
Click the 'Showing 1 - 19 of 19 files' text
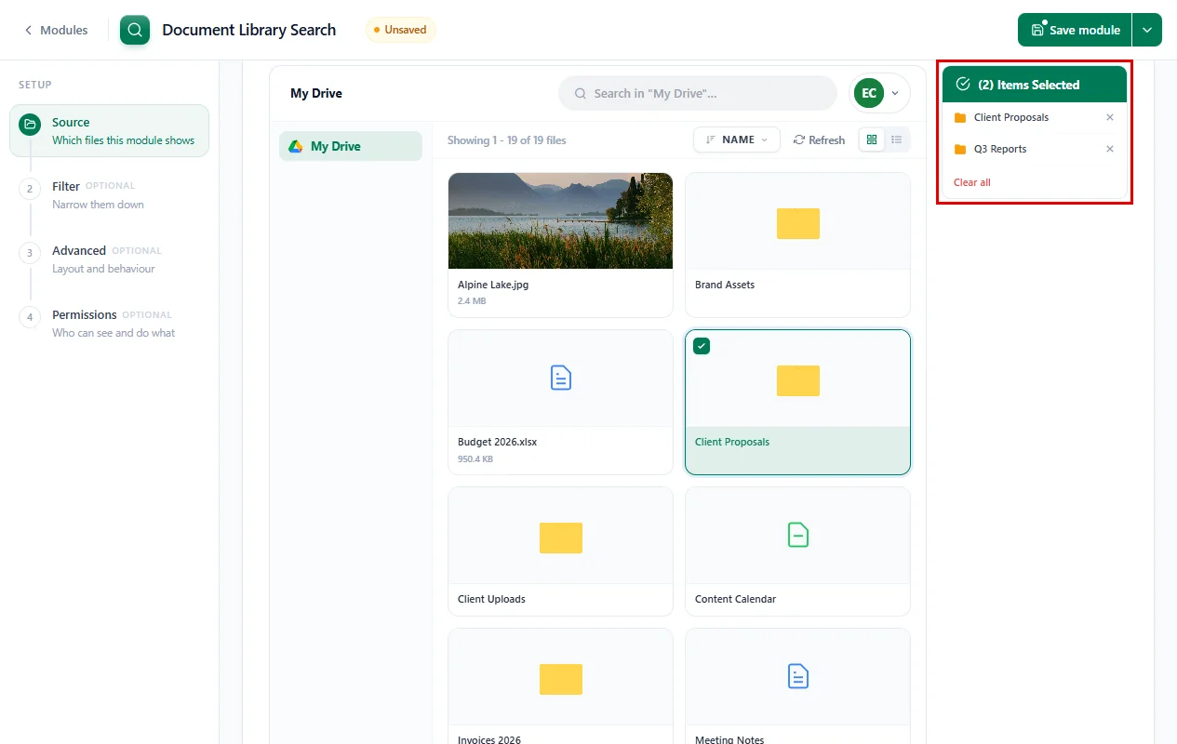click(506, 140)
